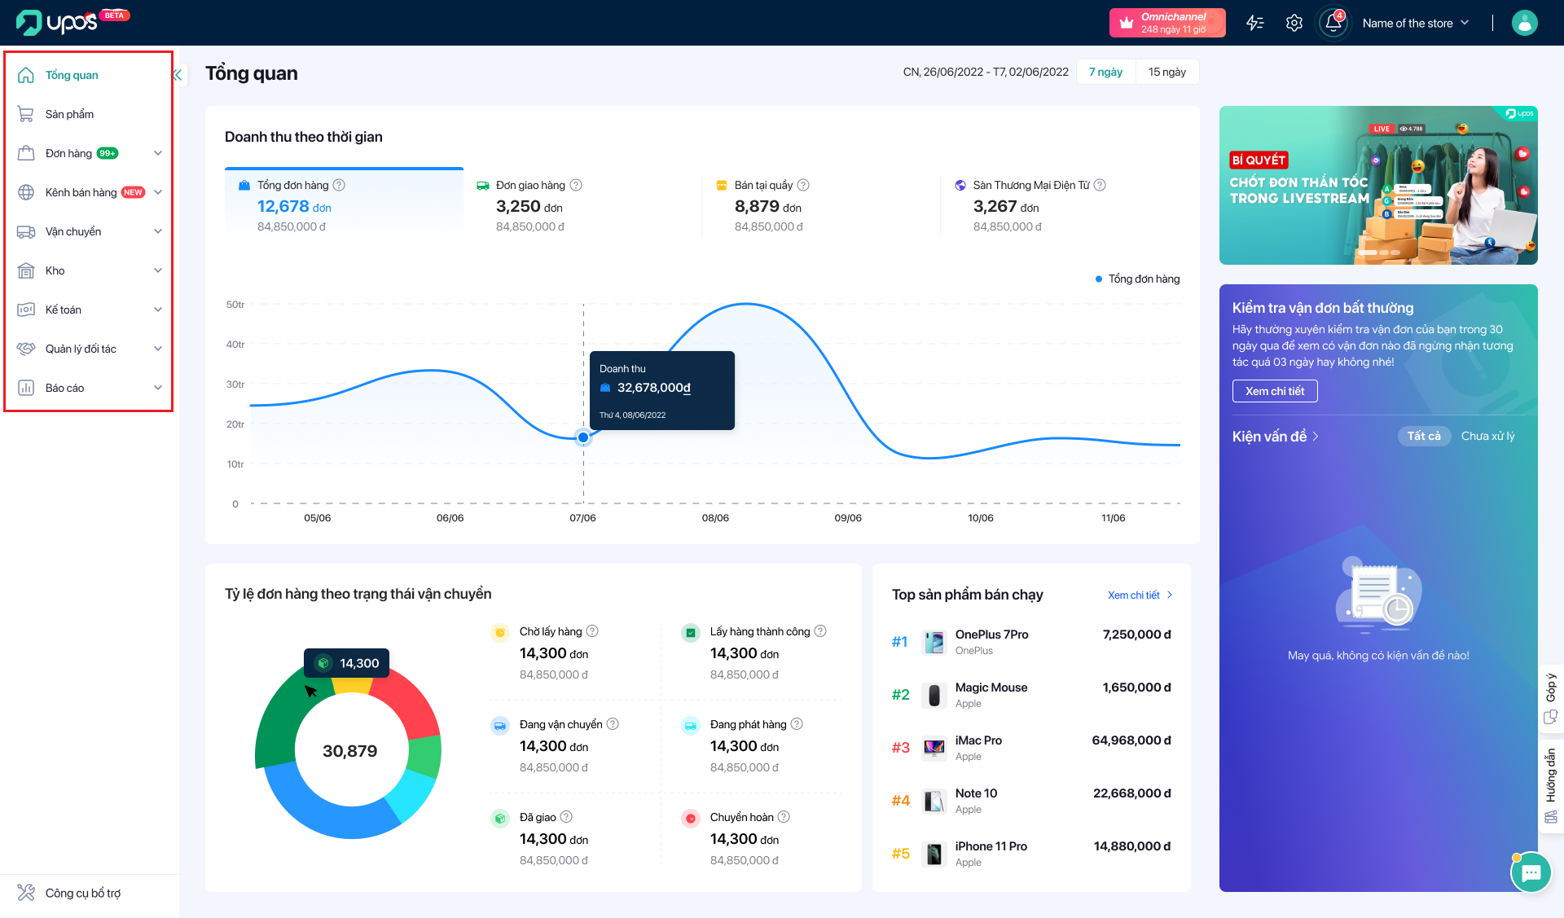Click the help icon beside Chờ lấy hàng
Image resolution: width=1564 pixels, height=918 pixels.
(593, 631)
